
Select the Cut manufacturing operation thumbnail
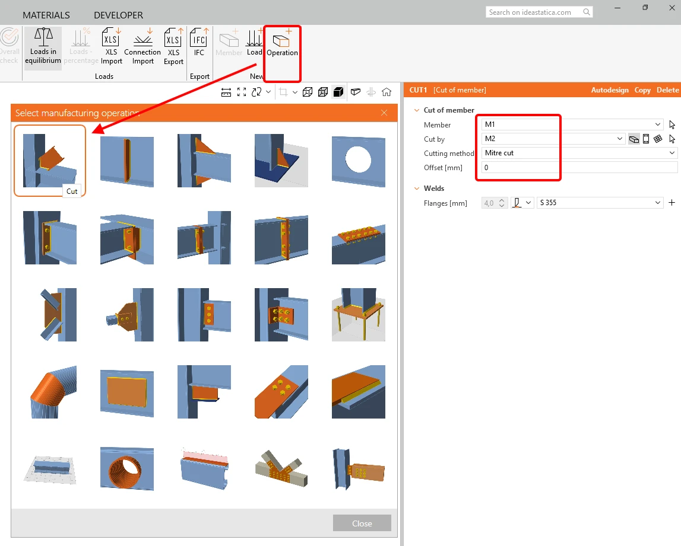pos(50,161)
